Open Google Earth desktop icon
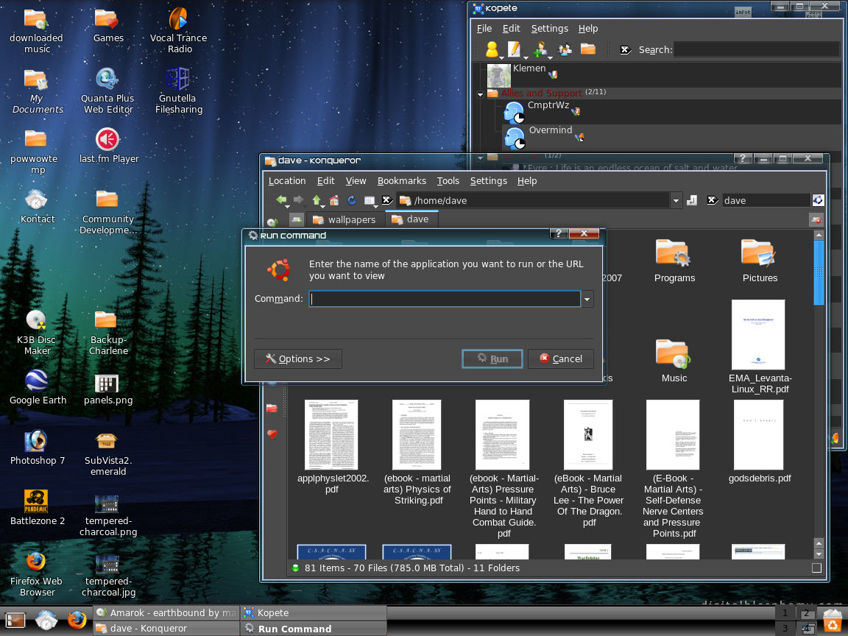 point(36,381)
